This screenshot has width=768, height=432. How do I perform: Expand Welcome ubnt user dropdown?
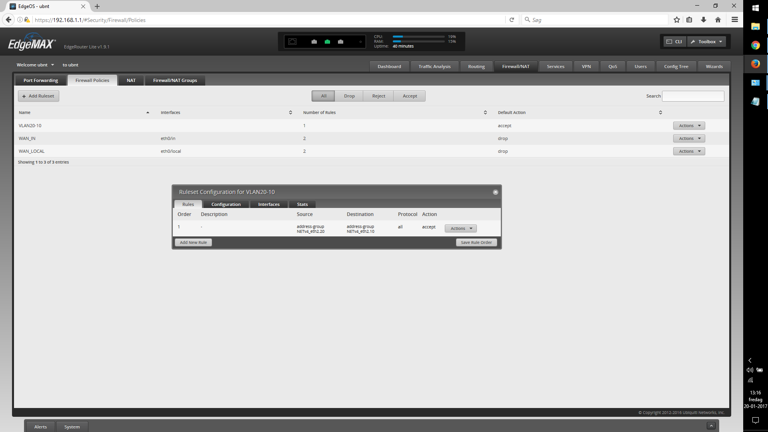coord(35,65)
